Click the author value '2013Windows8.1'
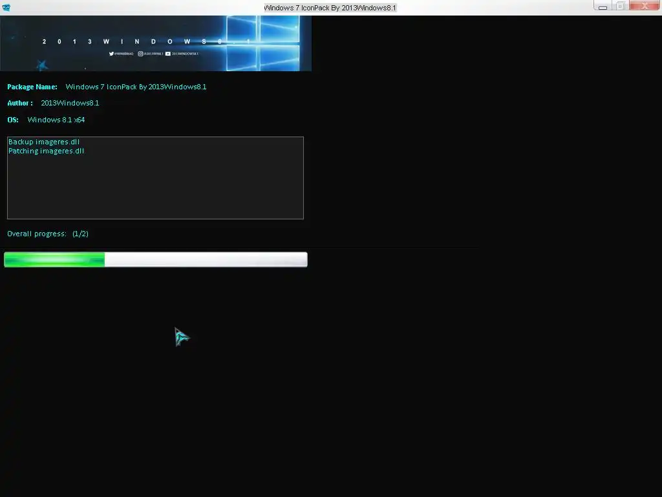The height and width of the screenshot is (497, 662). tap(70, 103)
